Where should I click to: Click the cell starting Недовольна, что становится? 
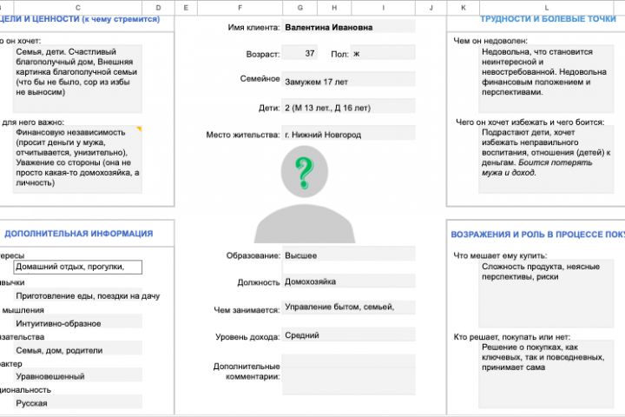(x=547, y=78)
